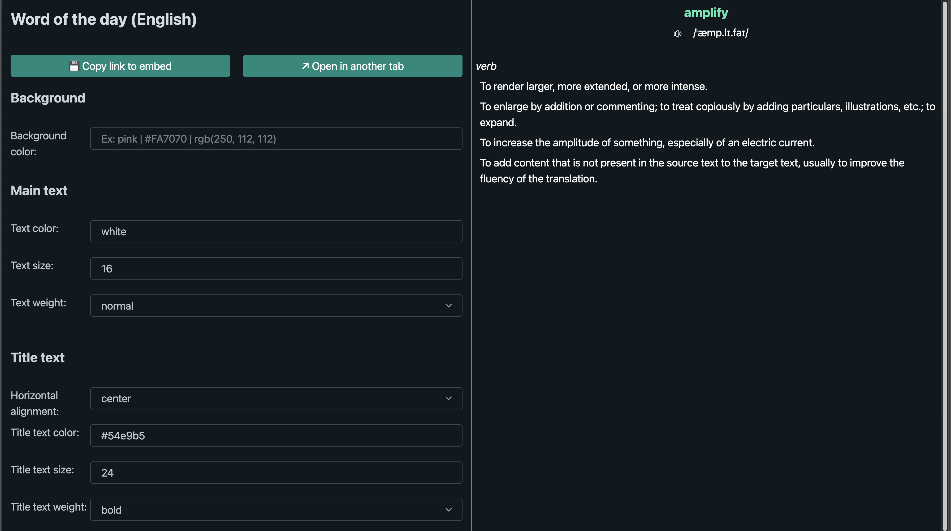Click the Text weight chevron arrow
Image resolution: width=951 pixels, height=531 pixels.
448,305
